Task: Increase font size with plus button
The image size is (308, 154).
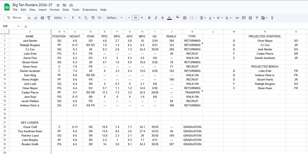Action: [x=142, y=18]
